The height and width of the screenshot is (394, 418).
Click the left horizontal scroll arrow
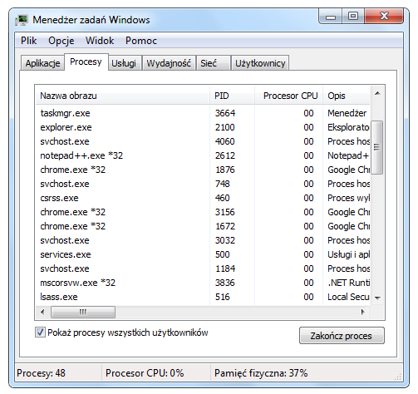[x=42, y=312]
